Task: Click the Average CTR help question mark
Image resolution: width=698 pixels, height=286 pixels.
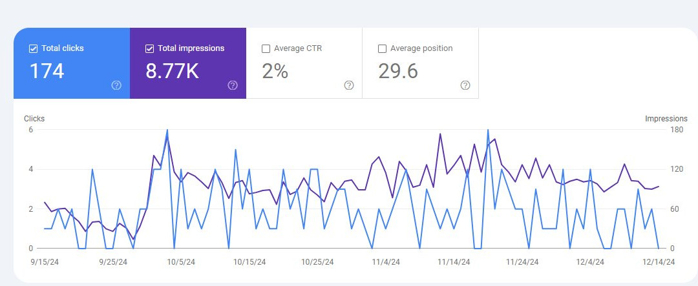Action: [x=349, y=85]
